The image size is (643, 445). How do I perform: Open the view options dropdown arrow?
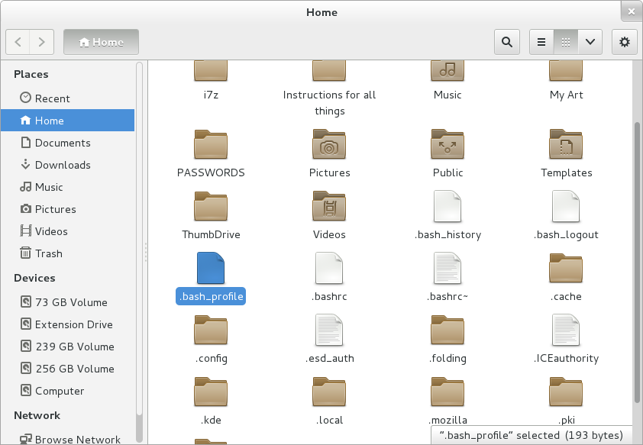pyautogui.click(x=590, y=42)
